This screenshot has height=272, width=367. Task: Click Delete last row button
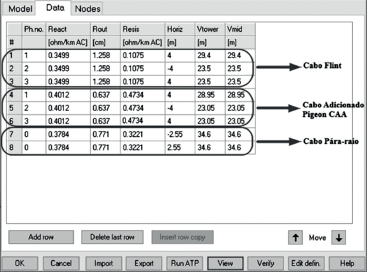click(x=112, y=237)
